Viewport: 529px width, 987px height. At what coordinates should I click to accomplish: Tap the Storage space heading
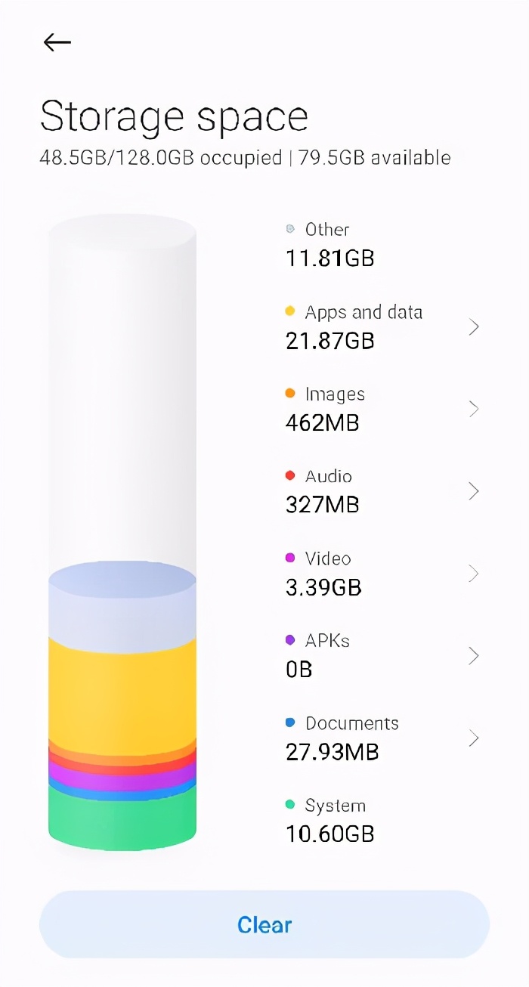coord(174,117)
